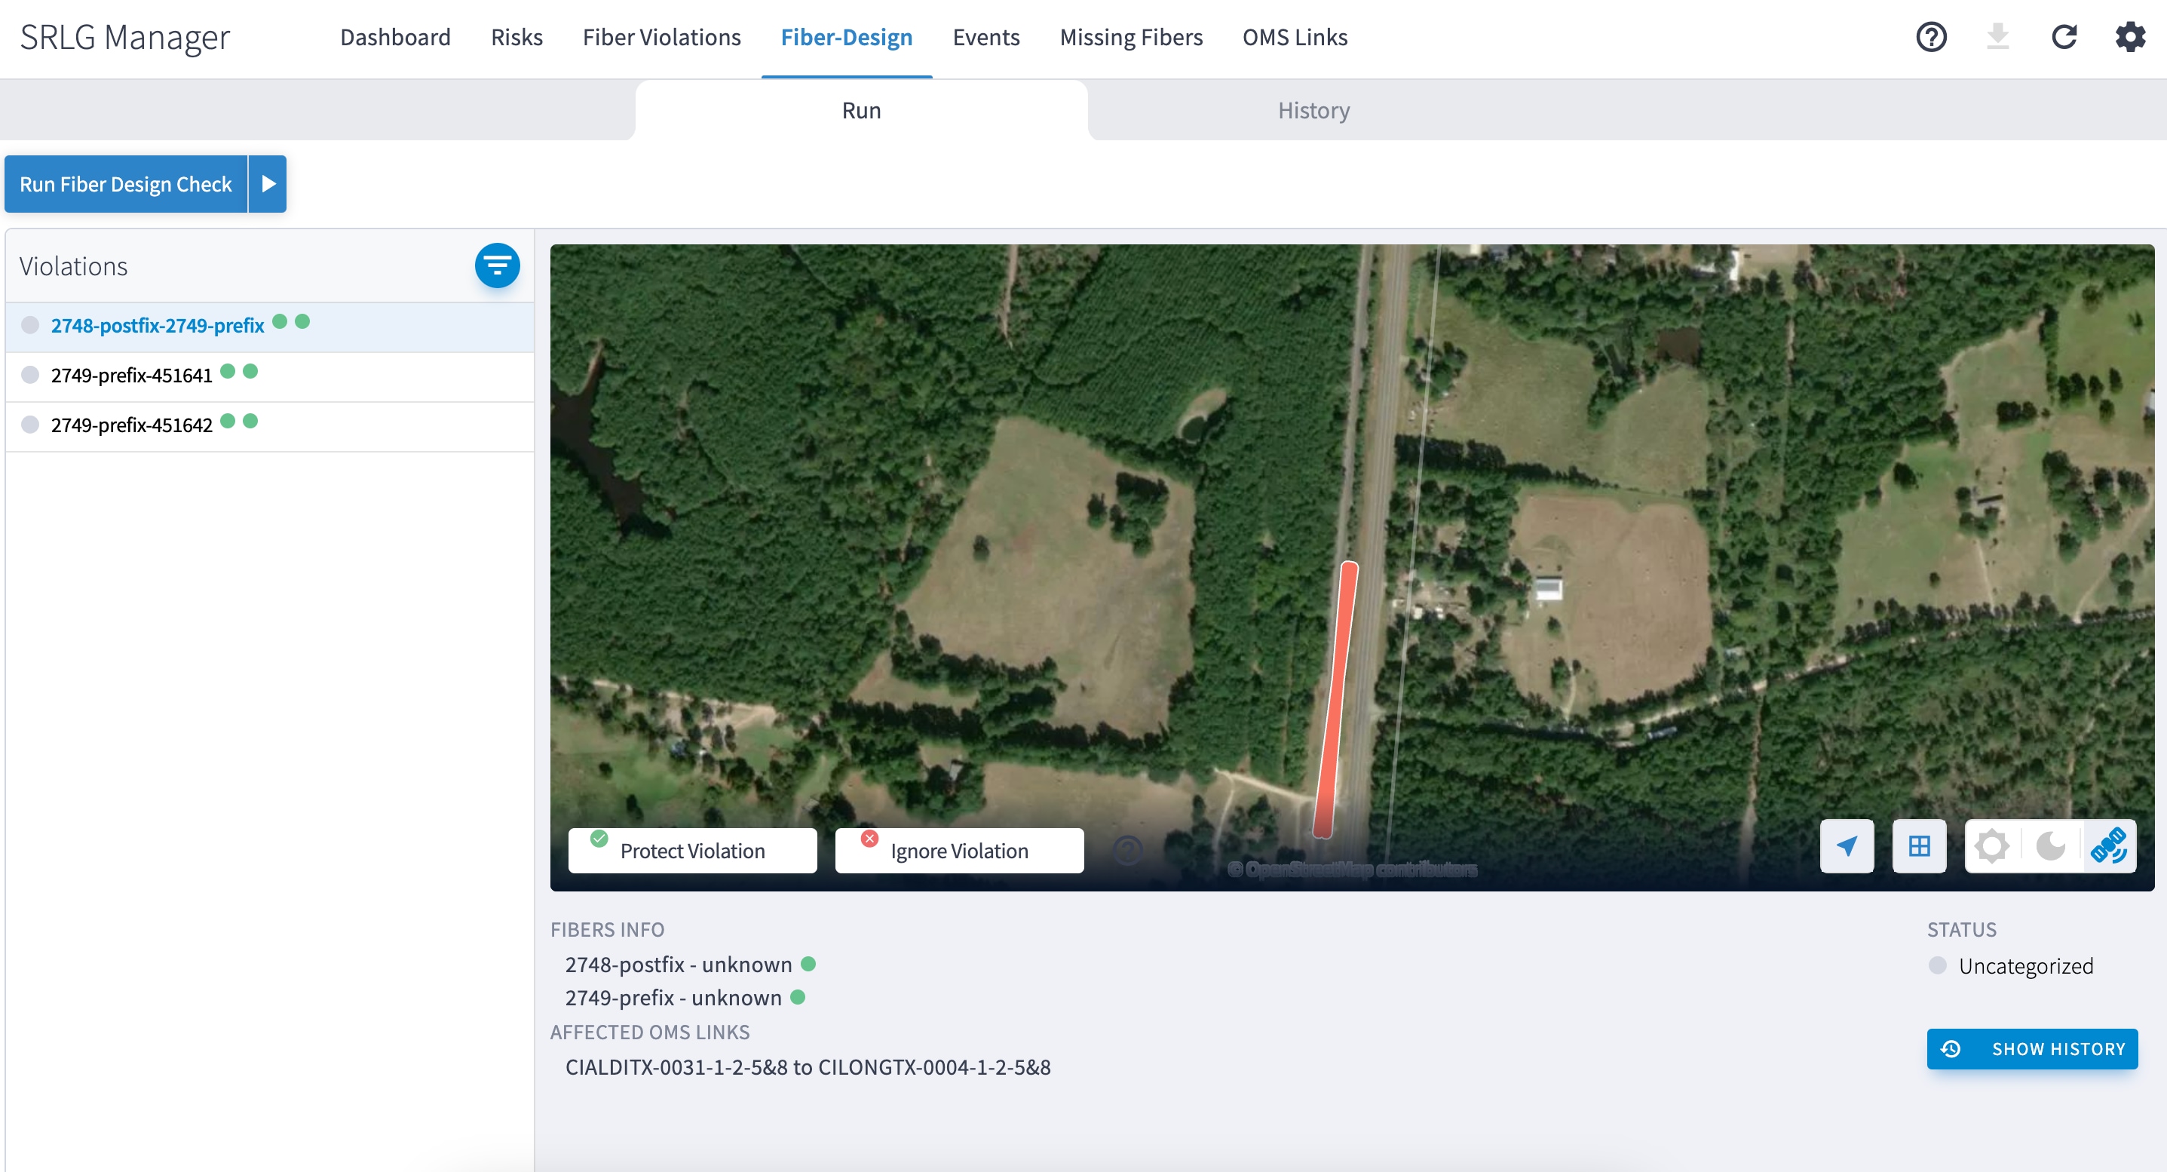
Task: Open the violations filter icon
Action: point(497,266)
